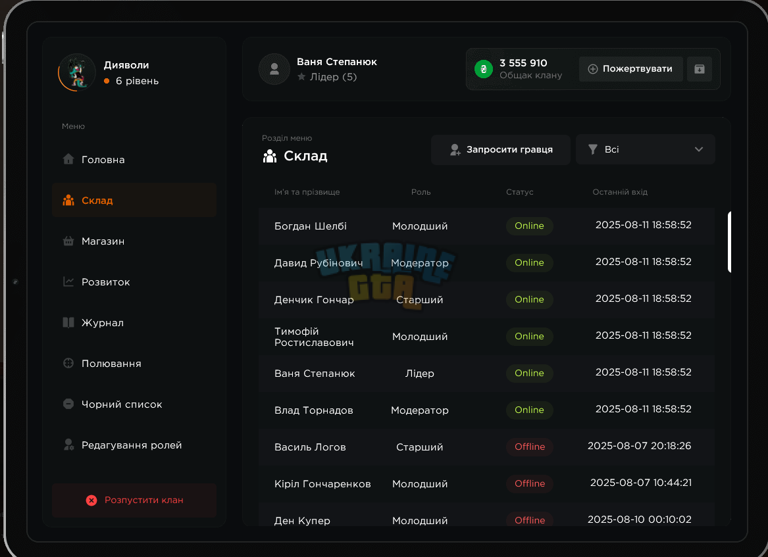Click the crosshair icon next to Полювання
Viewport: 768px width, 557px height.
click(x=68, y=363)
